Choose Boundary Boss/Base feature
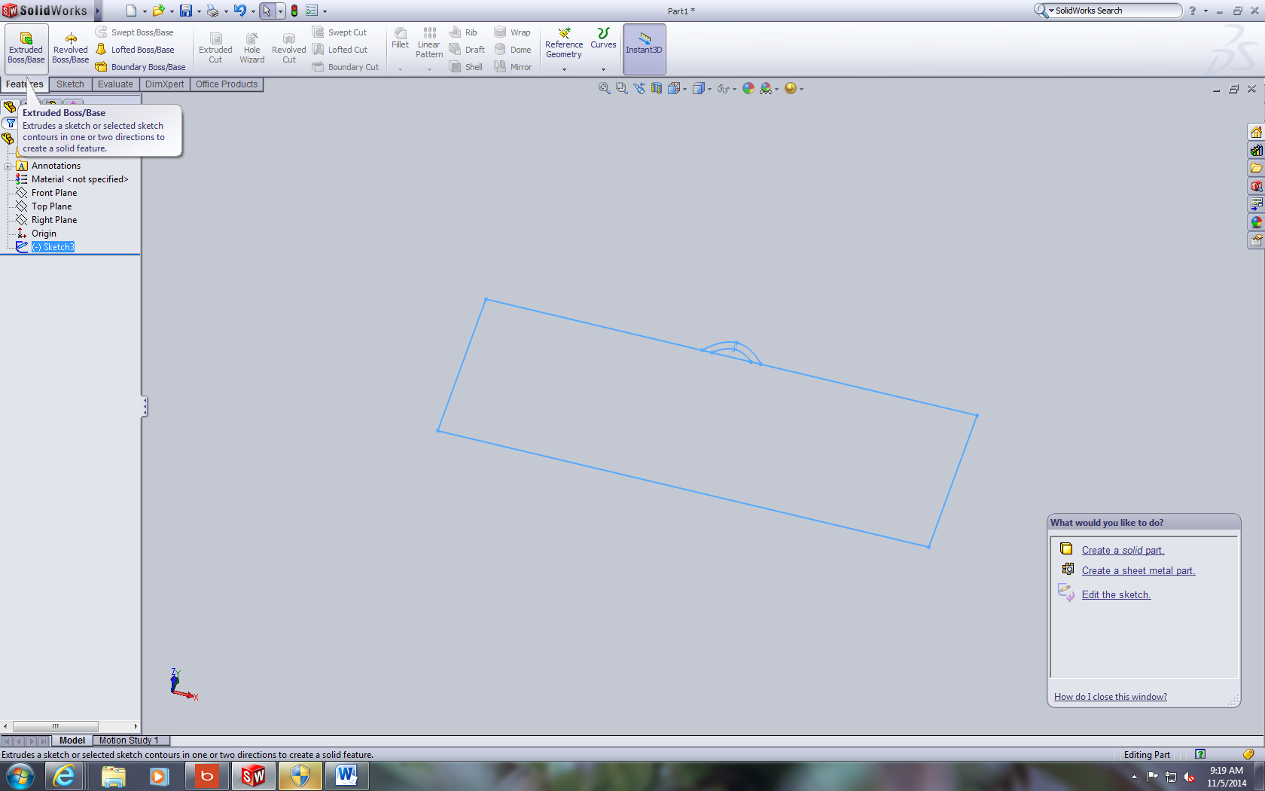This screenshot has width=1265, height=791. click(140, 67)
